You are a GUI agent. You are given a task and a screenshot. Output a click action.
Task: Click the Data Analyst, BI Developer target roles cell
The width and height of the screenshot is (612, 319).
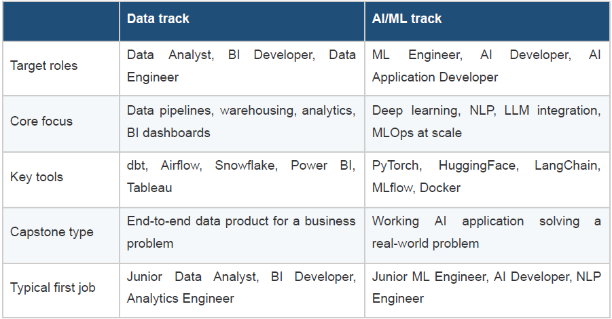click(242, 69)
